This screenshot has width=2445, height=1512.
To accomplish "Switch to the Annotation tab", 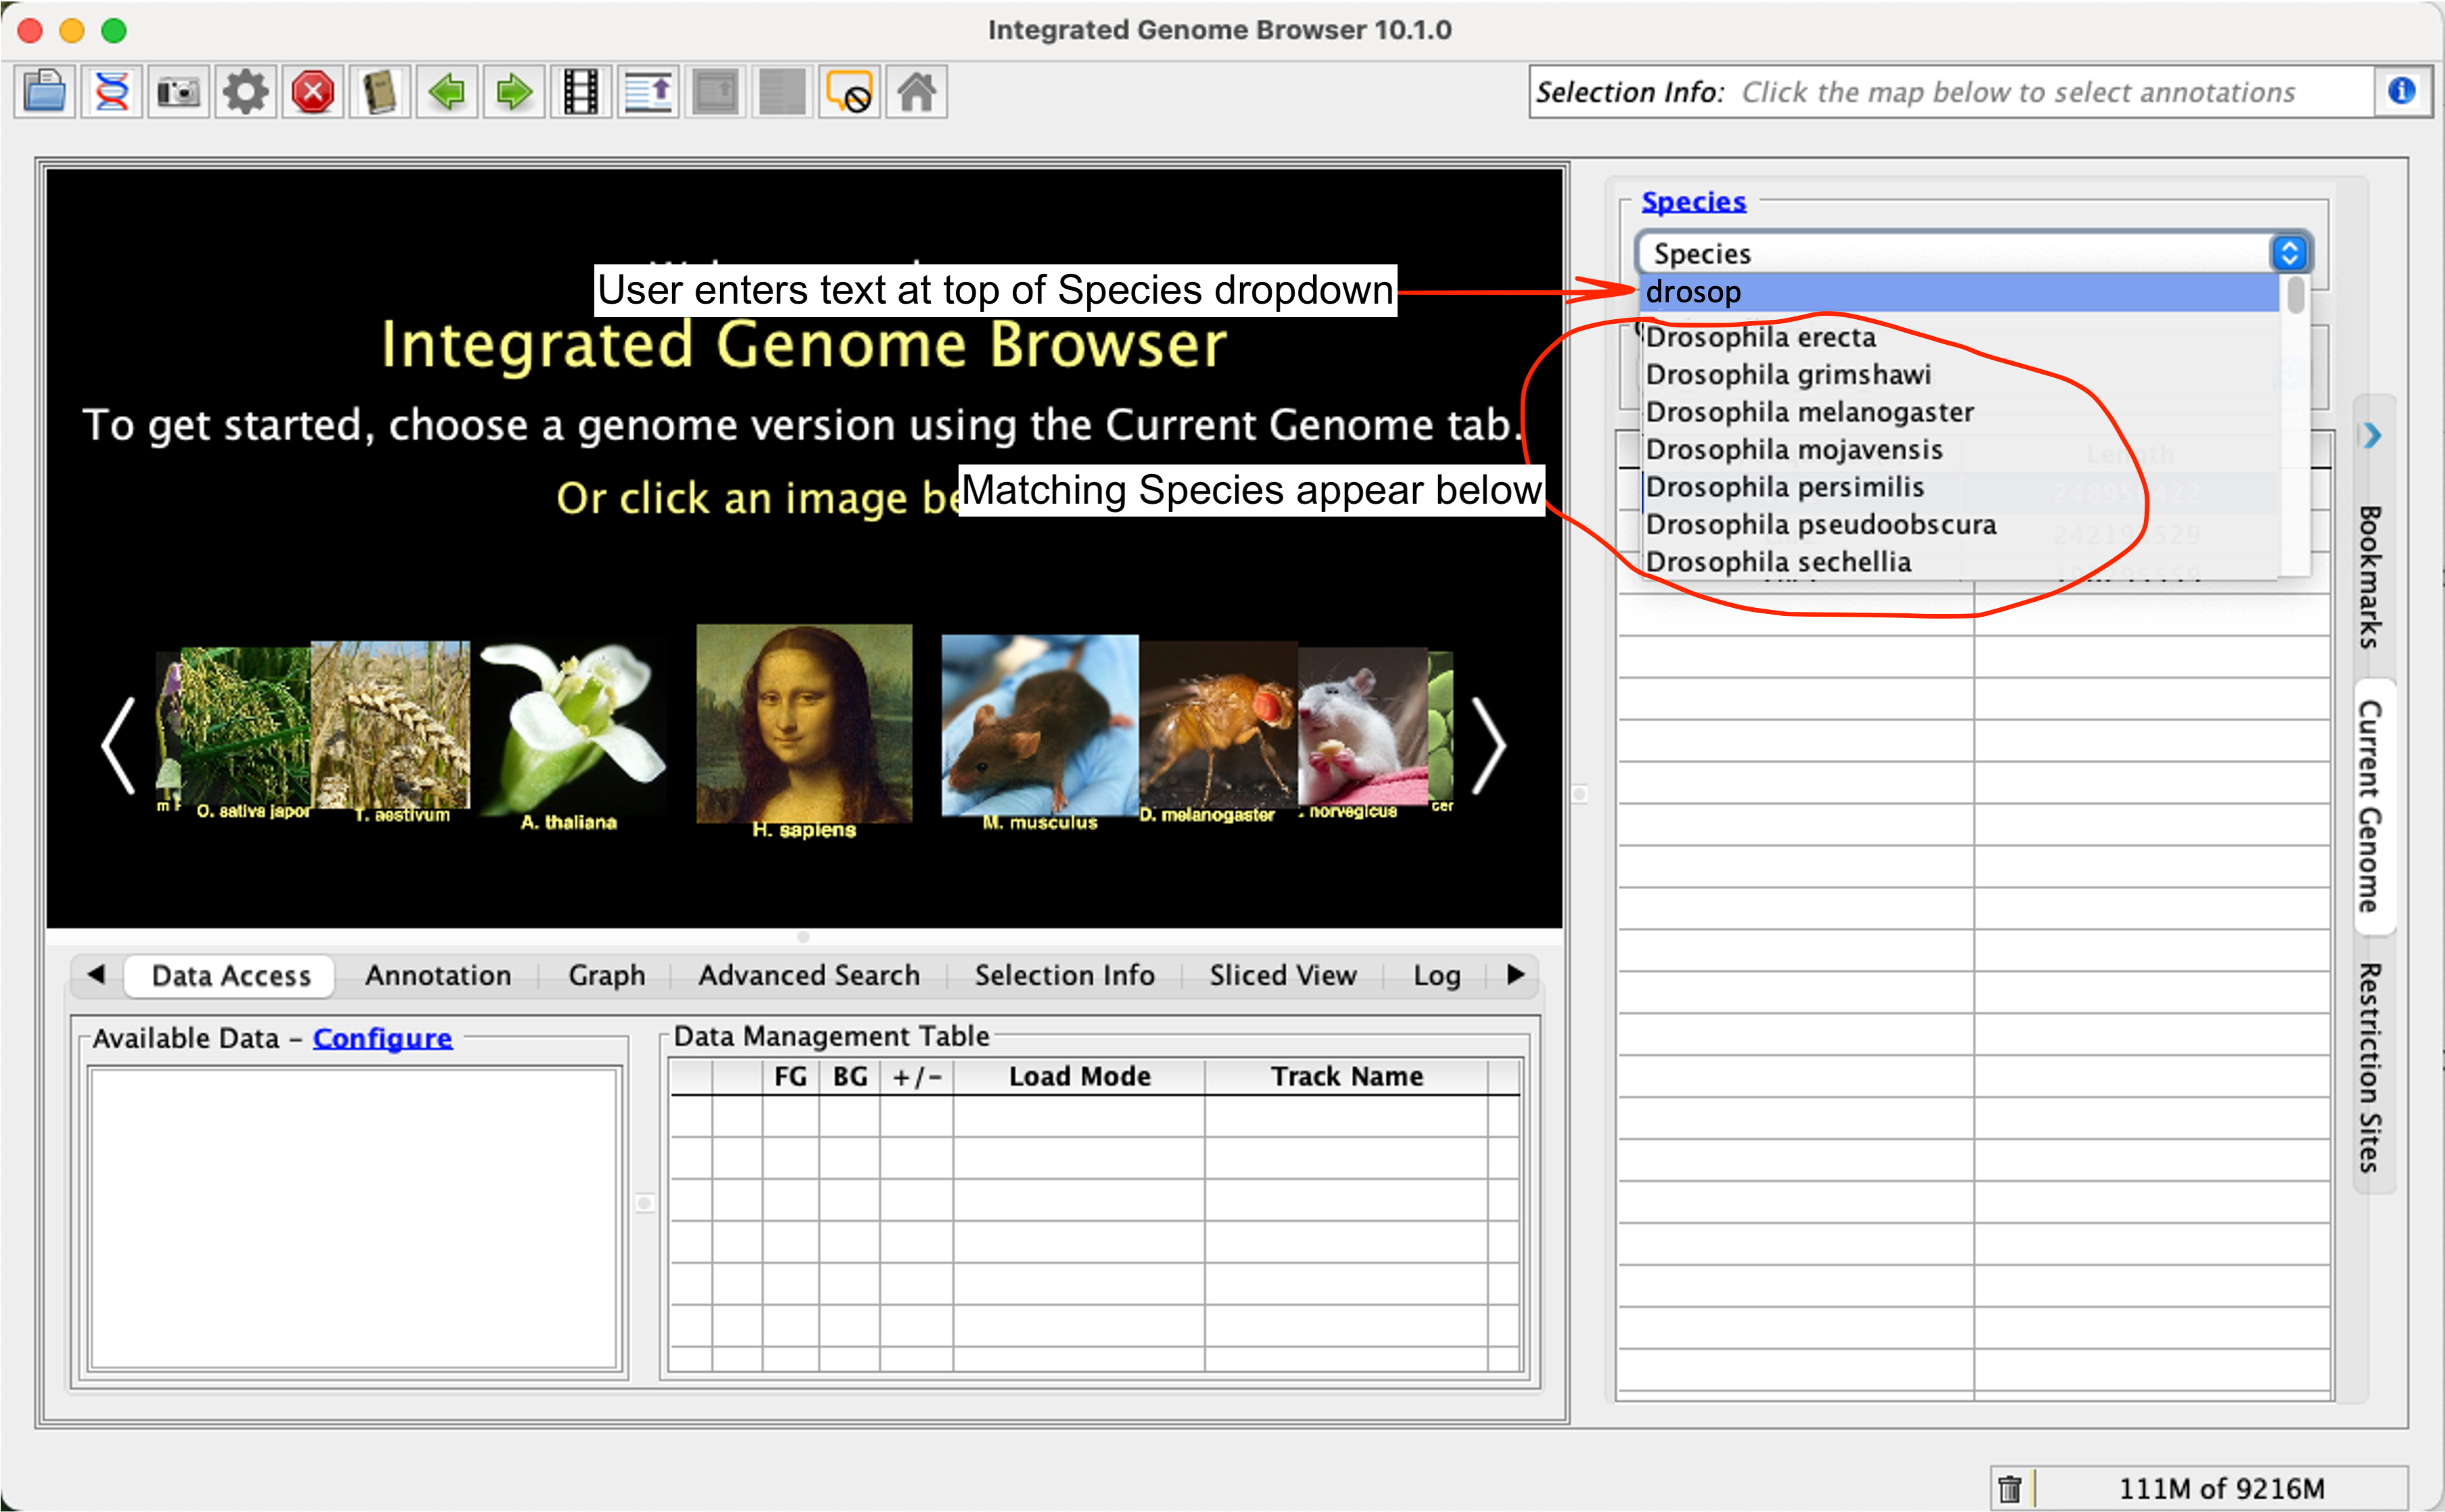I will (437, 975).
